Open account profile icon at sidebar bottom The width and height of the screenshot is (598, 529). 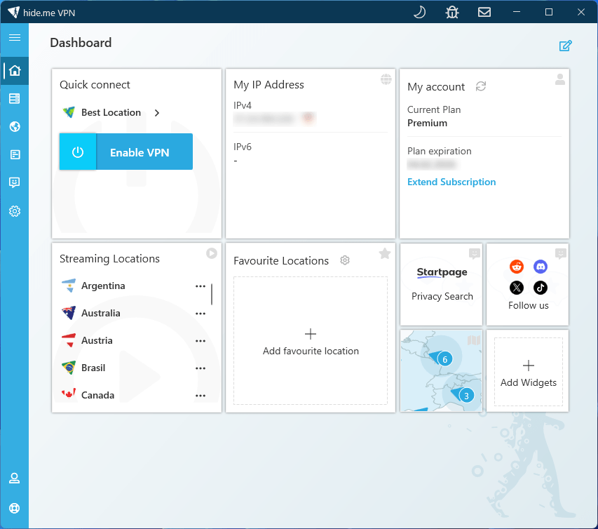coord(15,478)
